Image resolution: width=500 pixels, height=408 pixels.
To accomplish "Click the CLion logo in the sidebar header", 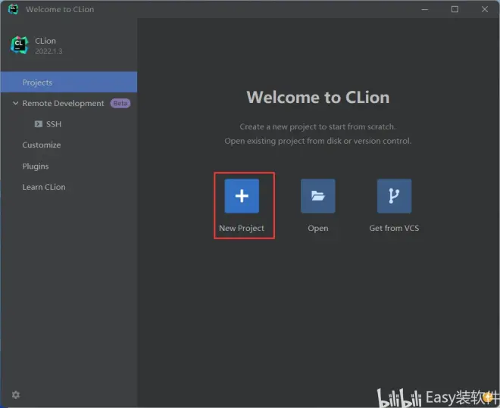I will tap(19, 45).
